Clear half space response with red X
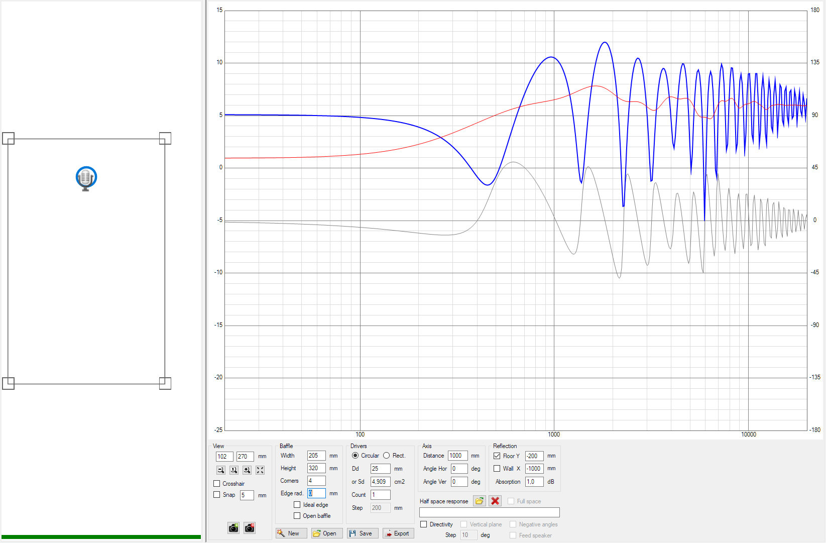Viewport: 826px width, 543px height. click(495, 501)
